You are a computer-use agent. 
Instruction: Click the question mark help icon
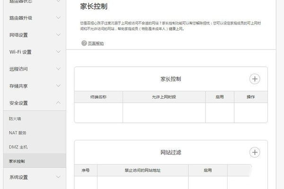(84, 43)
